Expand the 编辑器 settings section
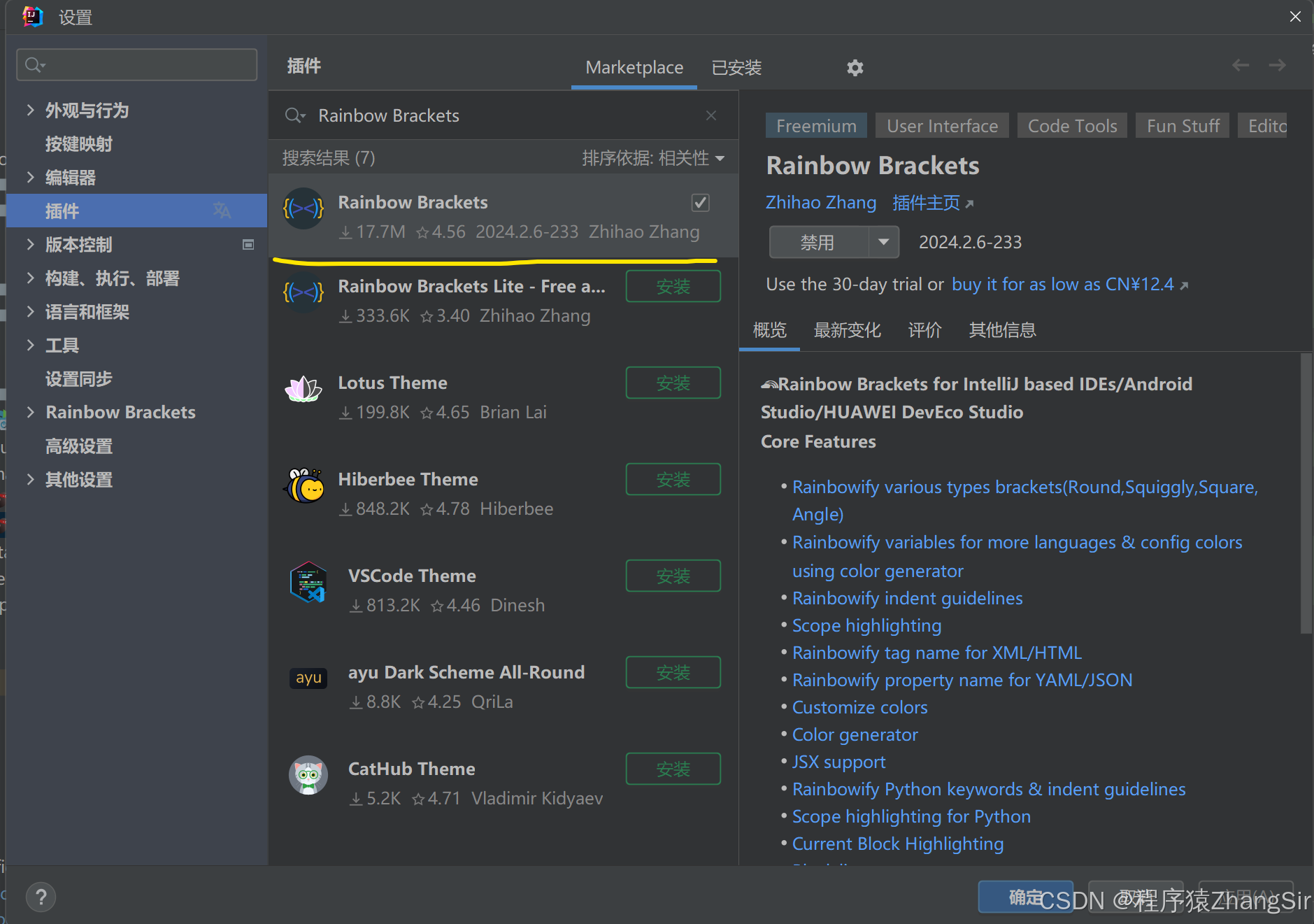Screen dimensions: 1314x924 coord(30,177)
